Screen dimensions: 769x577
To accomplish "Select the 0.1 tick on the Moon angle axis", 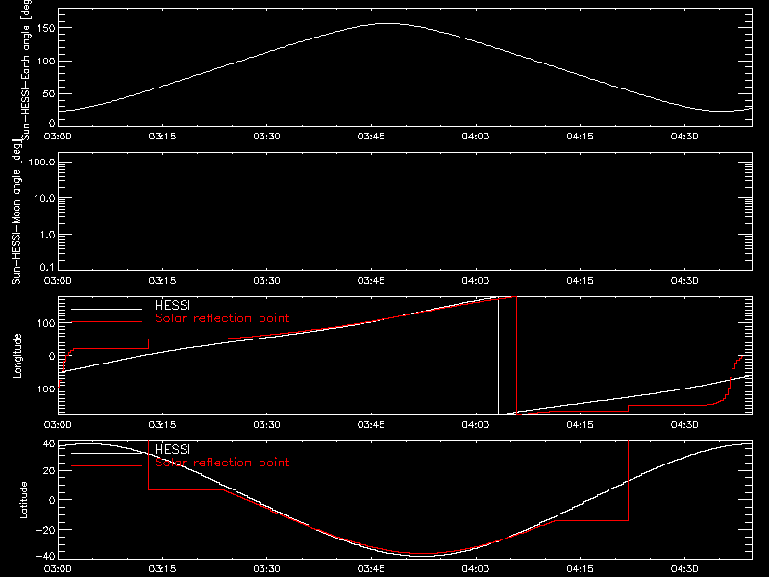I will (x=47, y=267).
